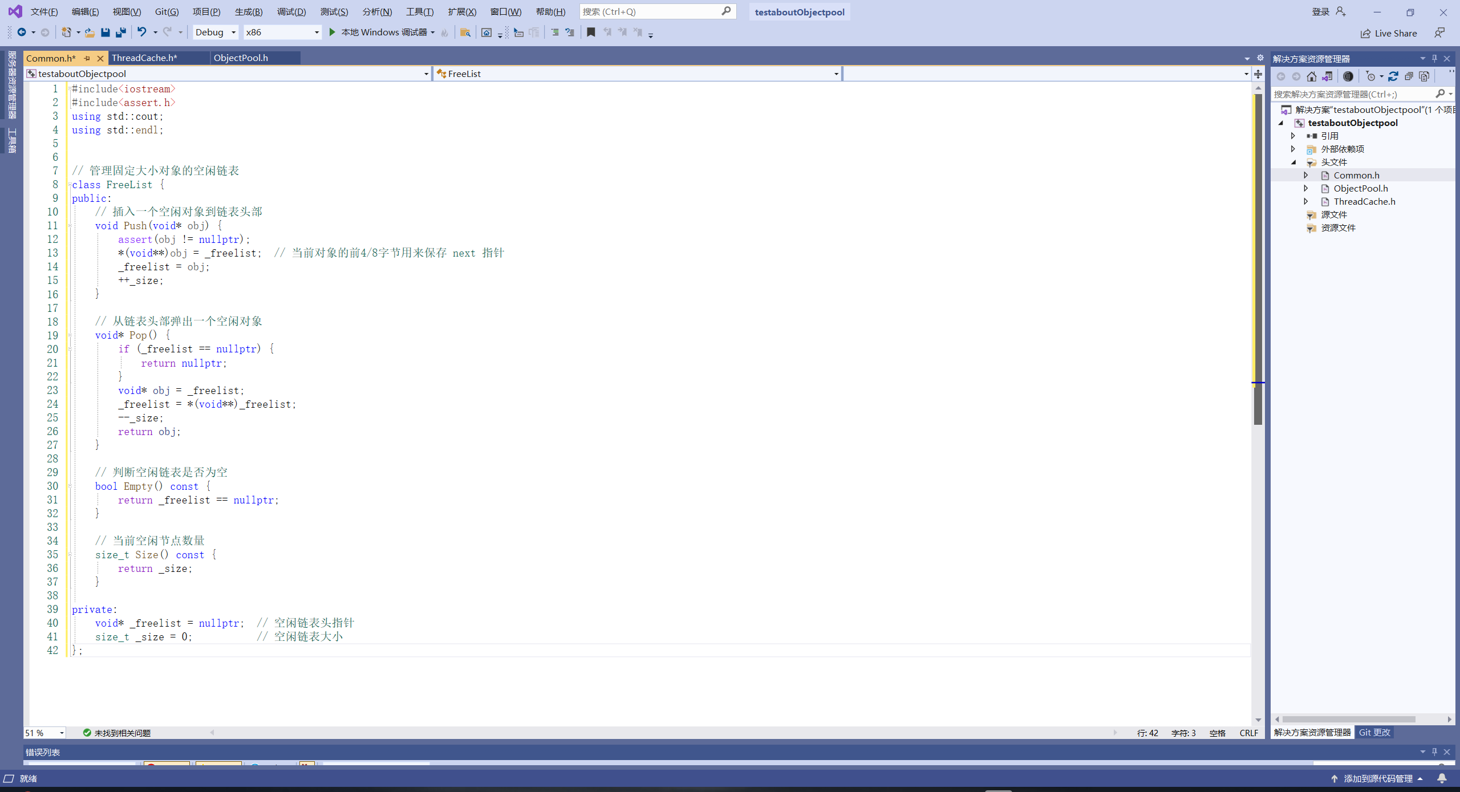Click the Save All files icon
This screenshot has height=792, width=1460.
(x=120, y=32)
